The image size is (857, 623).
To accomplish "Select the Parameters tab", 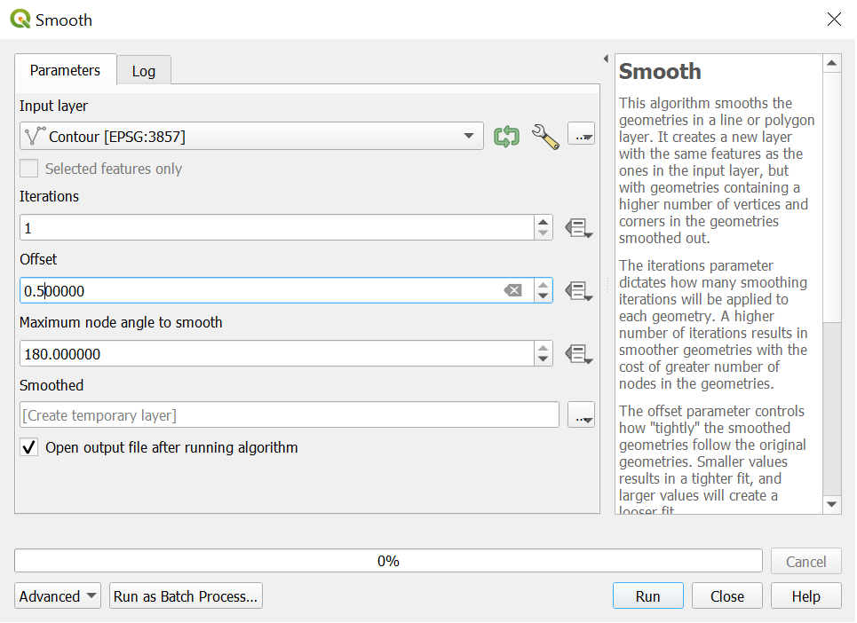I will (65, 70).
